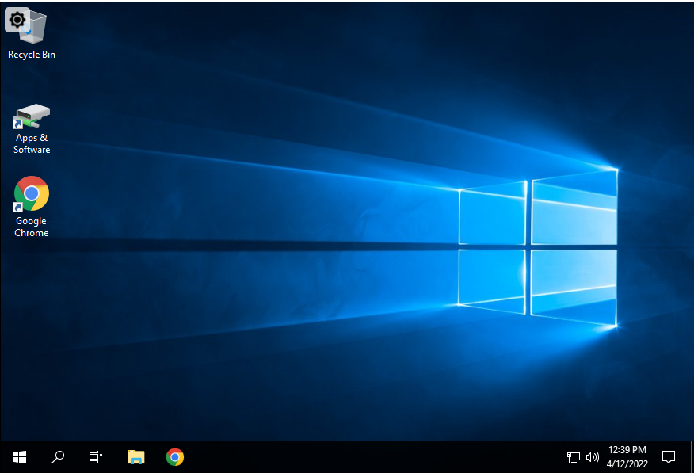Open the Windows Start menu
The image size is (694, 473).
pyautogui.click(x=20, y=457)
